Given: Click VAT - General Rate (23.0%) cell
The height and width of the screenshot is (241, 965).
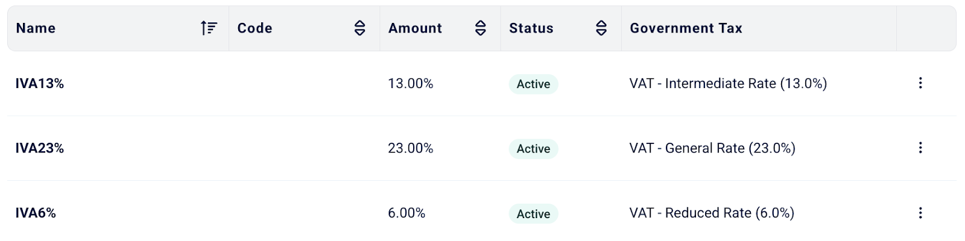Looking at the screenshot, I should tap(712, 148).
